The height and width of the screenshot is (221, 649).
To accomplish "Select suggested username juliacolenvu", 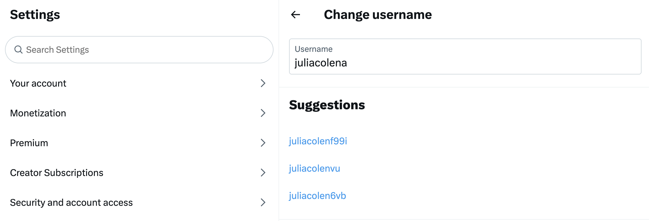I will pyautogui.click(x=315, y=168).
